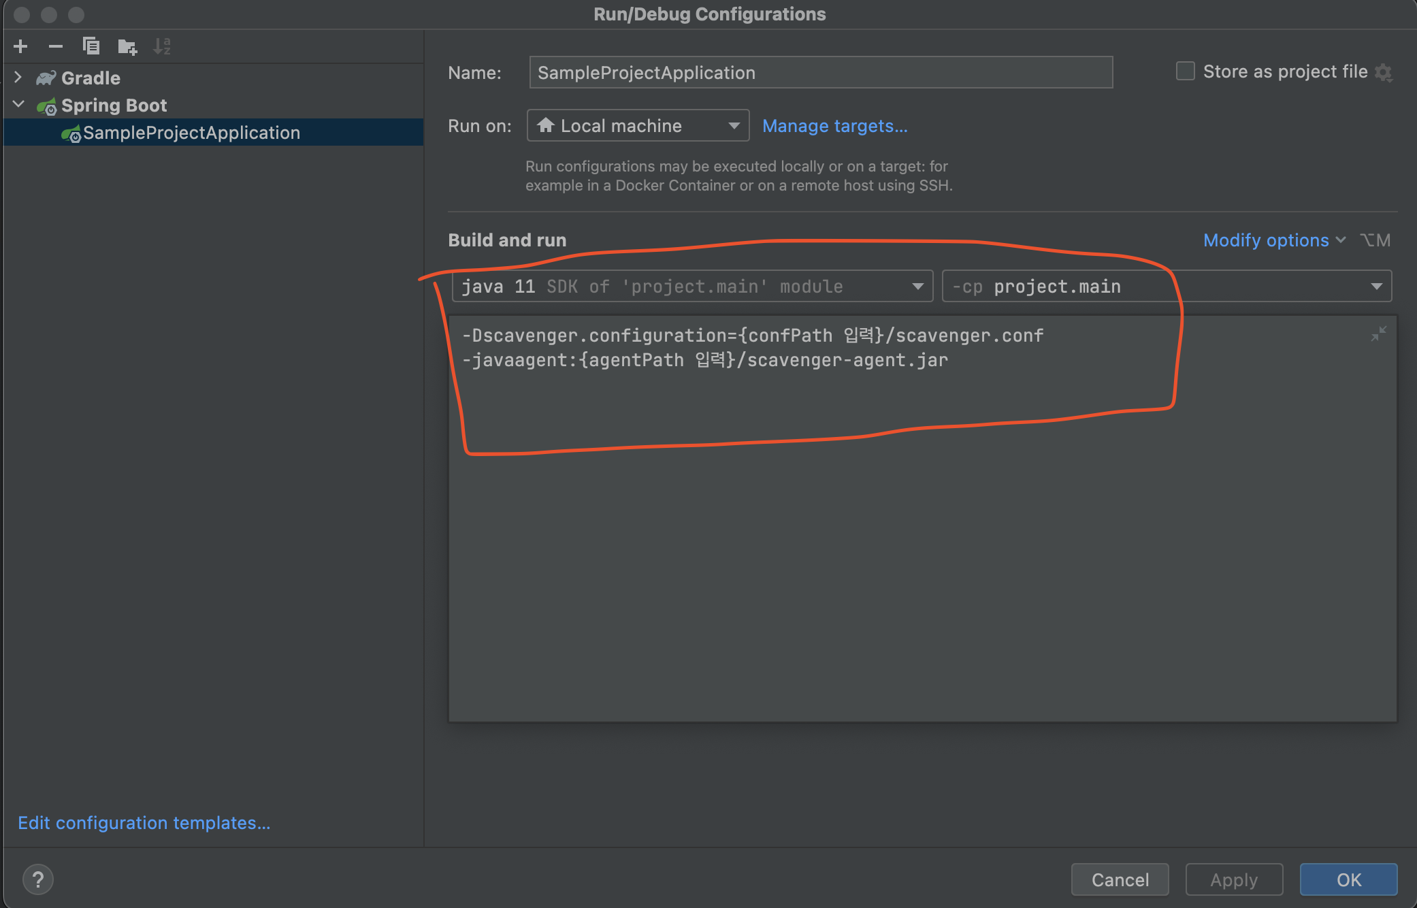This screenshot has width=1417, height=908.
Task: Click the gear icon beside Store as project file
Action: [x=1384, y=72]
